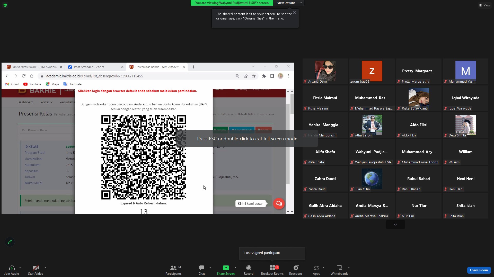Open the Whiteboards icon

point(339,268)
